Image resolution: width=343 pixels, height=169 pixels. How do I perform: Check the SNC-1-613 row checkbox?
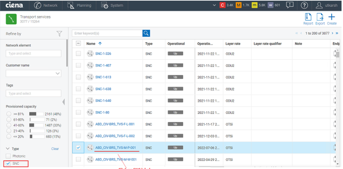78,77
